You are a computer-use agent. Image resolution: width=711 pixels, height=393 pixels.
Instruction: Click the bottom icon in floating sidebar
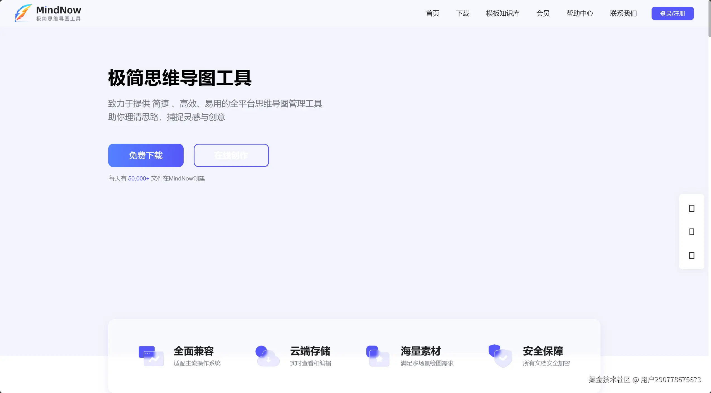coord(691,255)
